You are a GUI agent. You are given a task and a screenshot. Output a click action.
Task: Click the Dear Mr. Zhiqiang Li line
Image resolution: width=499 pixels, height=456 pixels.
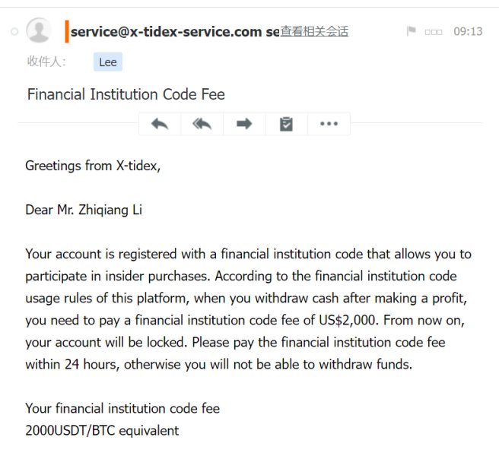[x=84, y=211]
